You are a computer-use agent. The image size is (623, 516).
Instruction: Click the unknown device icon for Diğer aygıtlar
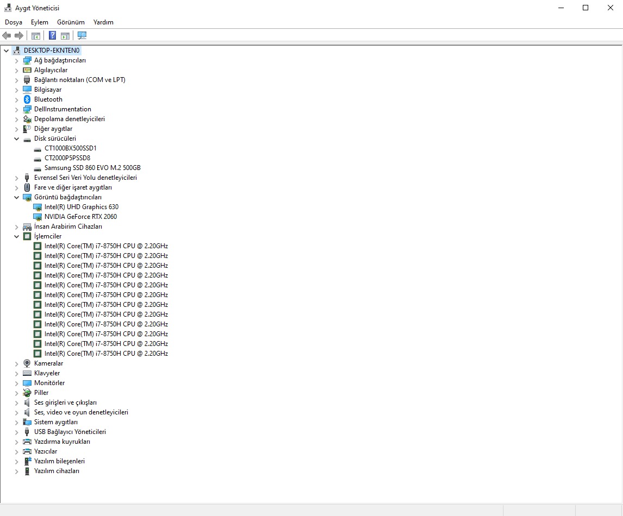[27, 129]
